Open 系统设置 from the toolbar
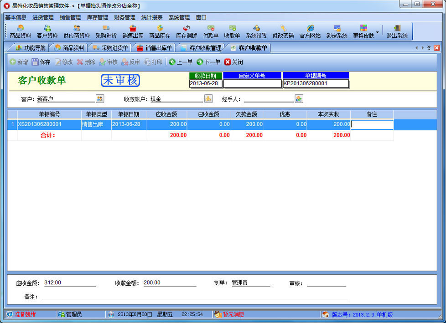Viewport: 446px width, 323px height. [x=256, y=31]
